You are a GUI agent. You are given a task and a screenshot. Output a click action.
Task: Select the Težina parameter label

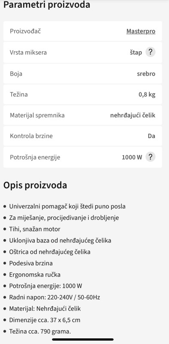[19, 94]
